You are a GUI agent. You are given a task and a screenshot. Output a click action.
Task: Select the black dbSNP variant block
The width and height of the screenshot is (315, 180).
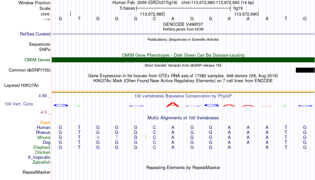[305, 70]
